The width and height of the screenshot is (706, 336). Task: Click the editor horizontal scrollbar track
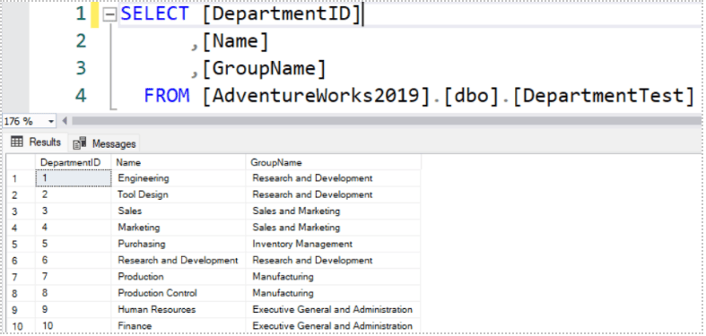pyautogui.click(x=387, y=121)
